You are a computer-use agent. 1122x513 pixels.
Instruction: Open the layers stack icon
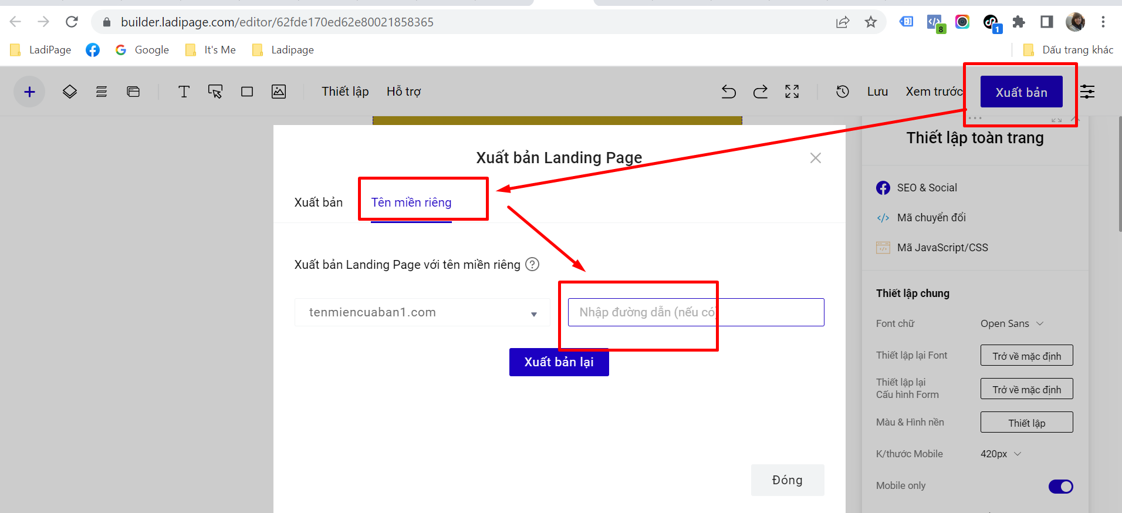pyautogui.click(x=70, y=92)
